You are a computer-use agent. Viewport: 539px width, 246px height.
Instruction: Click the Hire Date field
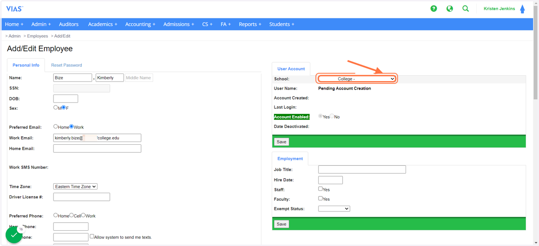coord(331,180)
